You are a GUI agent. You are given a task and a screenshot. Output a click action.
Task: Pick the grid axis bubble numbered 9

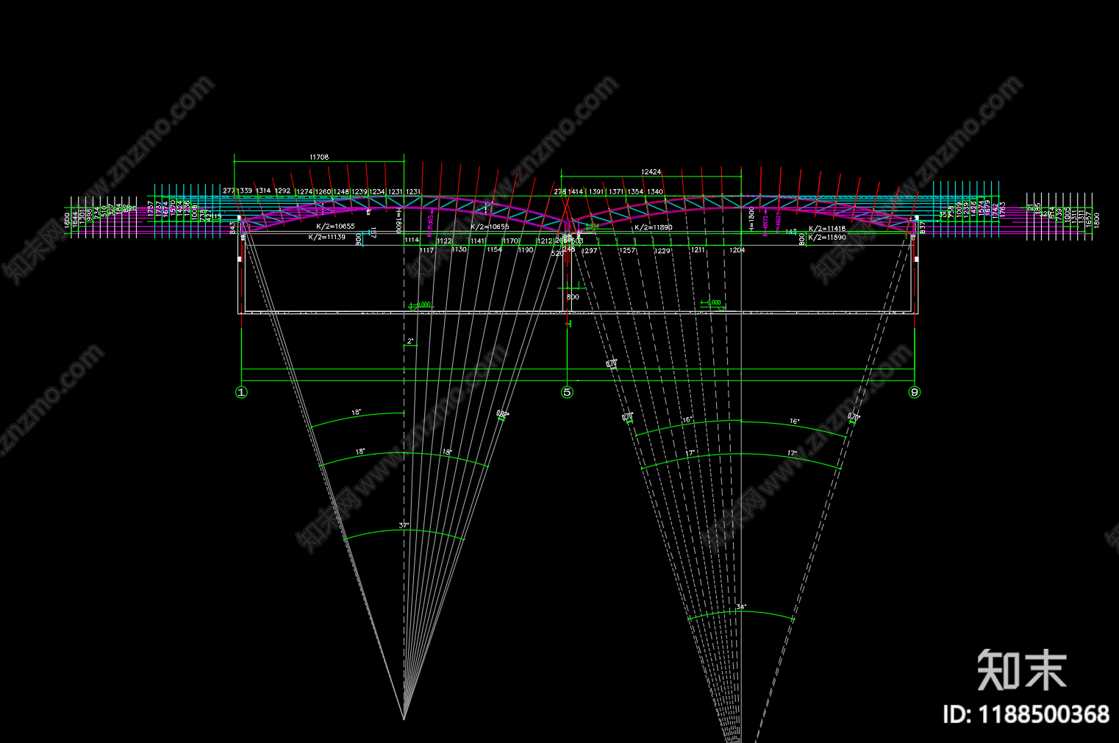pyautogui.click(x=915, y=392)
